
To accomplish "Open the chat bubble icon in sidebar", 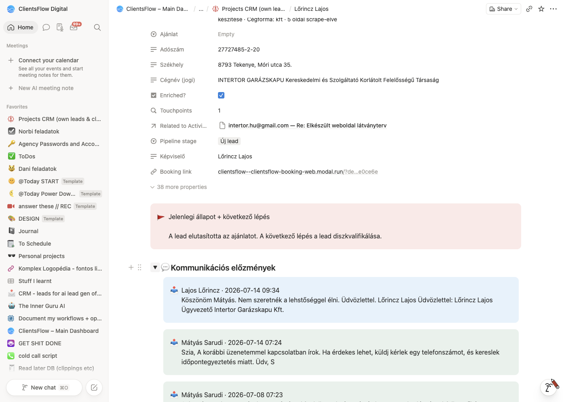I will pyautogui.click(x=46, y=27).
